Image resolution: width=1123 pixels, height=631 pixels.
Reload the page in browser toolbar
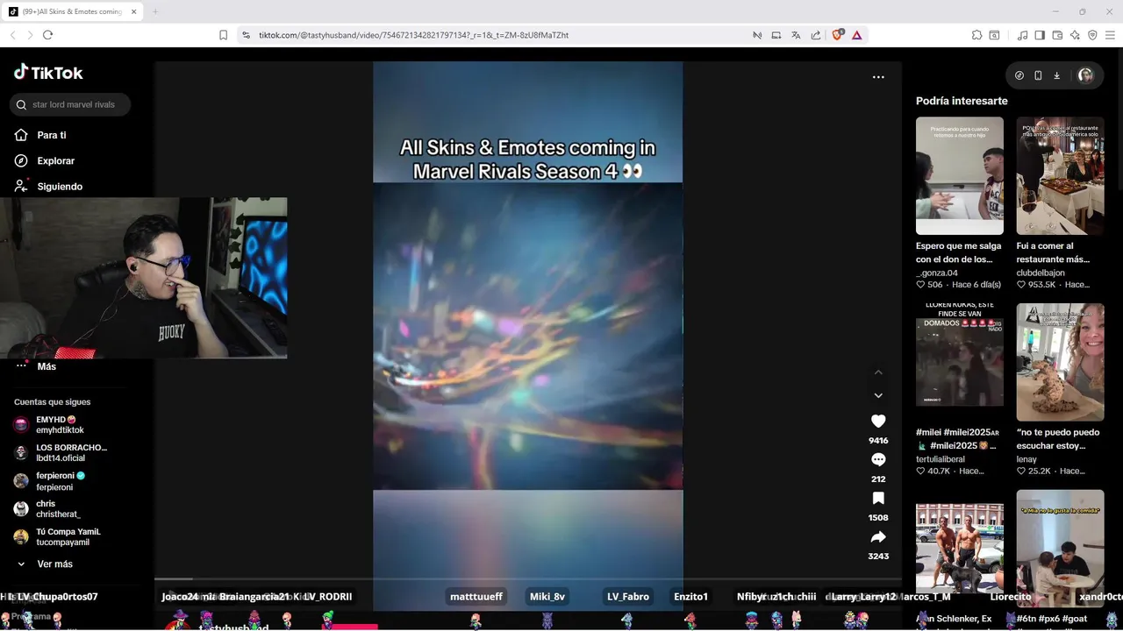tap(47, 35)
